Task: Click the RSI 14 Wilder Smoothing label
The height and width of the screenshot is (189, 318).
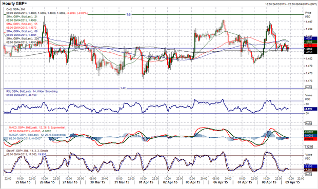Action: coord(32,92)
